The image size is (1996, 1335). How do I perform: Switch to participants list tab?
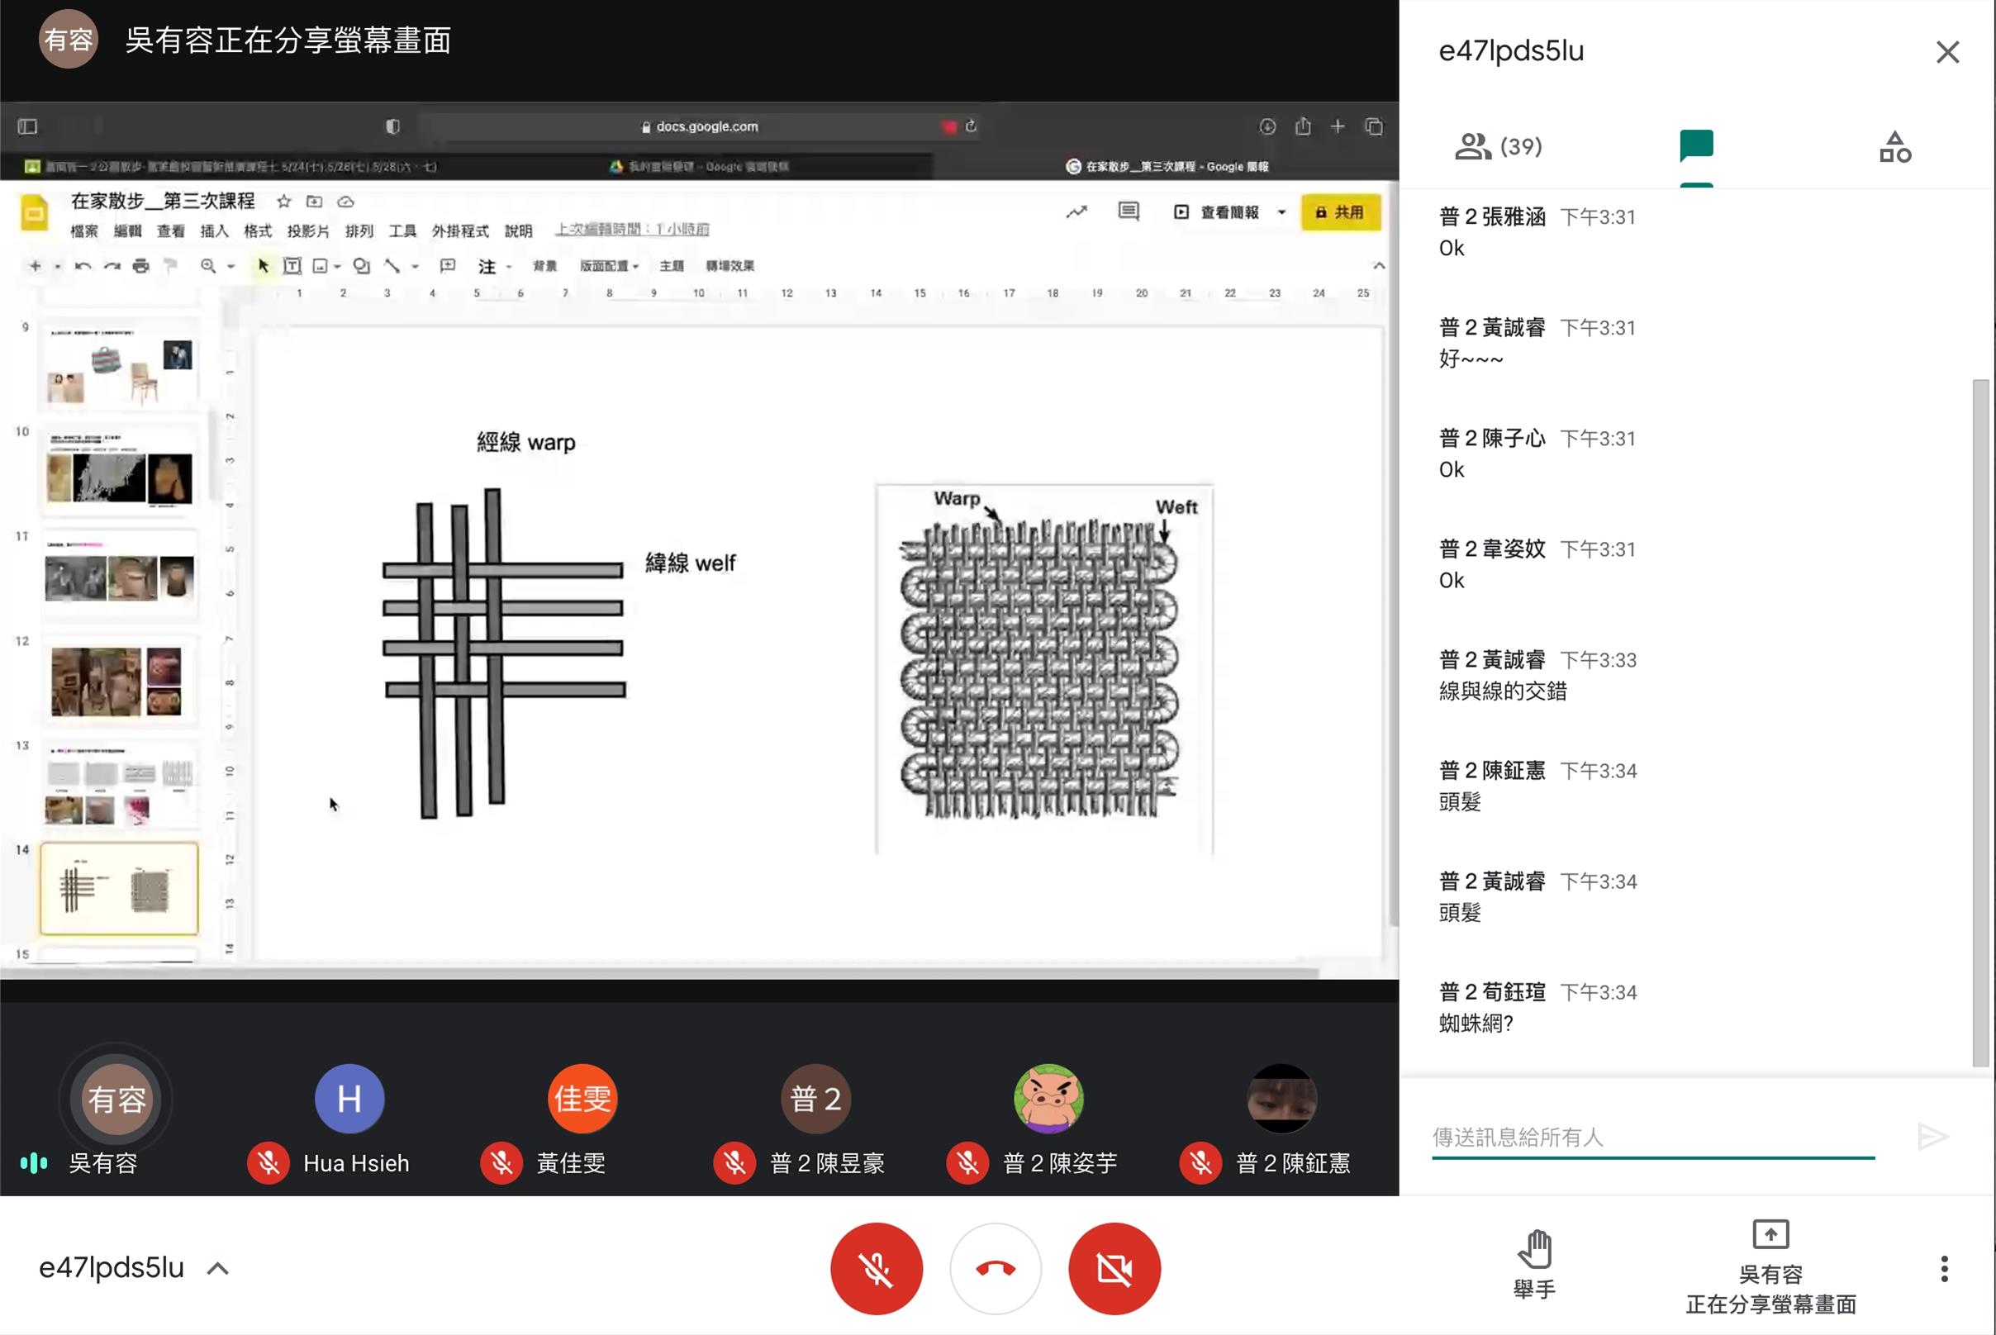coord(1498,146)
